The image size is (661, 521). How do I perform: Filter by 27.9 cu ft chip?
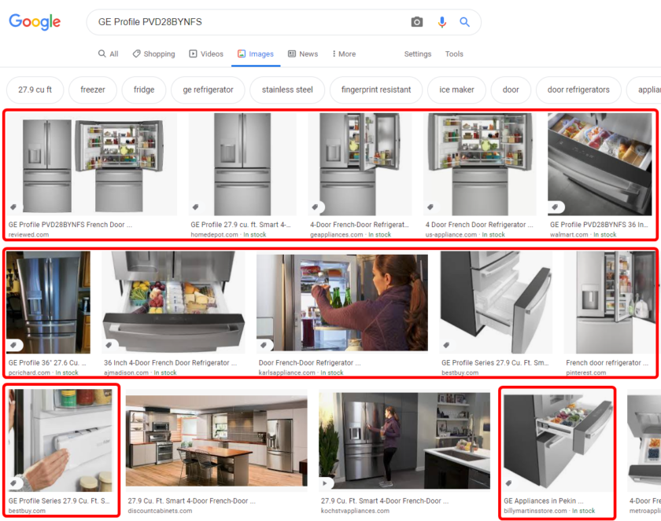(x=35, y=90)
